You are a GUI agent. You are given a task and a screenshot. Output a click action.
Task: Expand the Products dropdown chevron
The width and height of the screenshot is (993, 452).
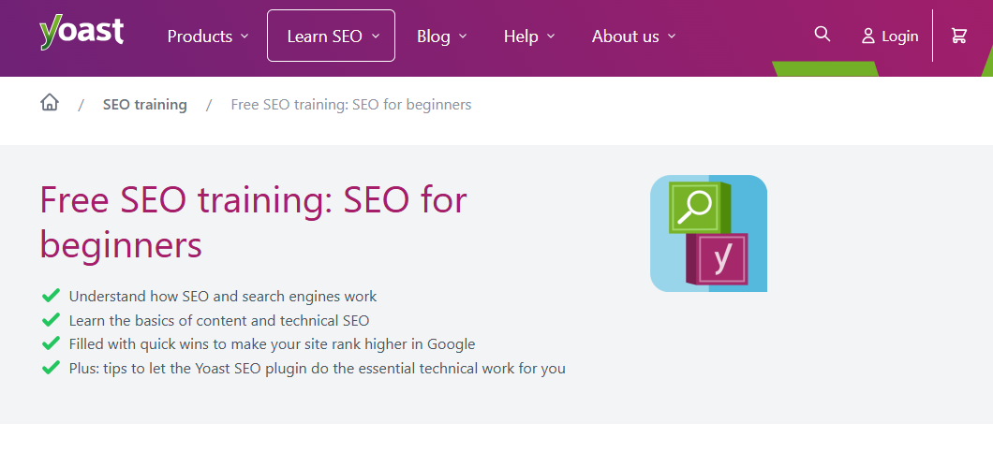(x=245, y=36)
